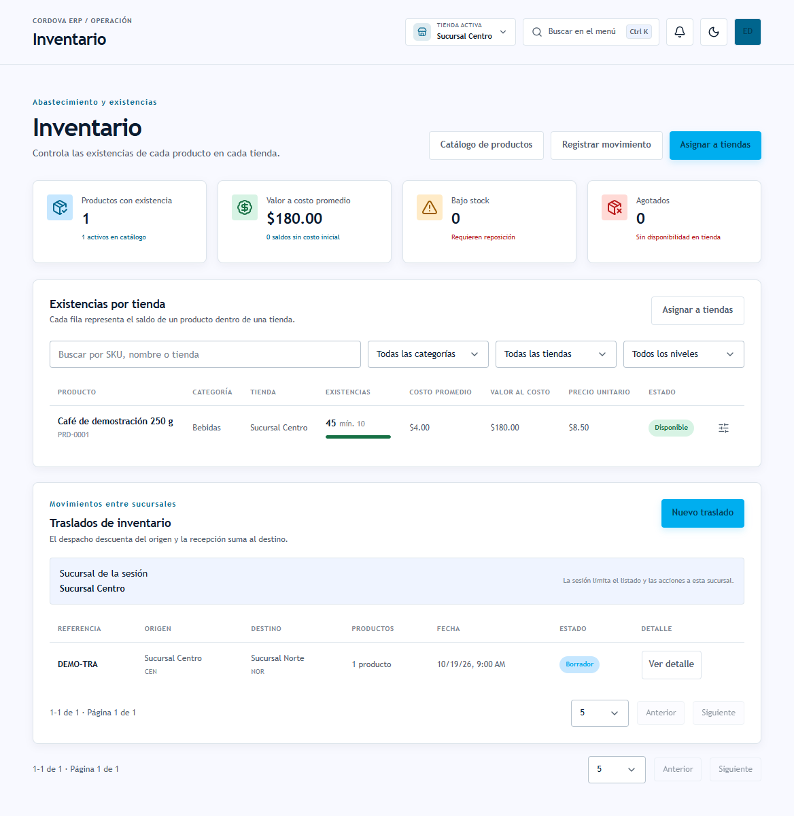794x816 pixels.
Task: Click the 10/19/26, 9:00 AM date cell
Action: click(471, 664)
